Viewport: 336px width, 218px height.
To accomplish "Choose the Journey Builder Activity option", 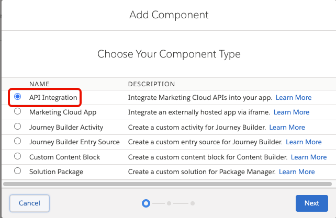I will pos(18,126).
